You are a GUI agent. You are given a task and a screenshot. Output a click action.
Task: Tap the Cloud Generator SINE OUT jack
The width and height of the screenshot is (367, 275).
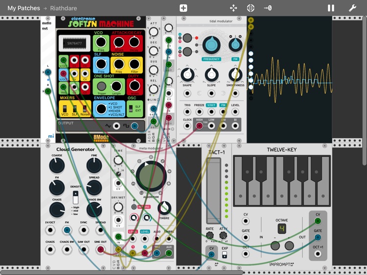coord(100,249)
